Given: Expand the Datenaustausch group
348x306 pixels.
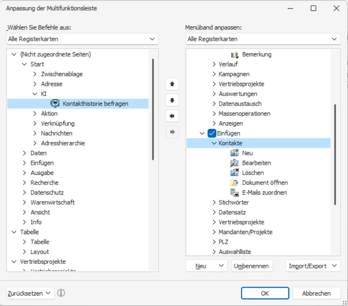Looking at the screenshot, I should point(214,104).
